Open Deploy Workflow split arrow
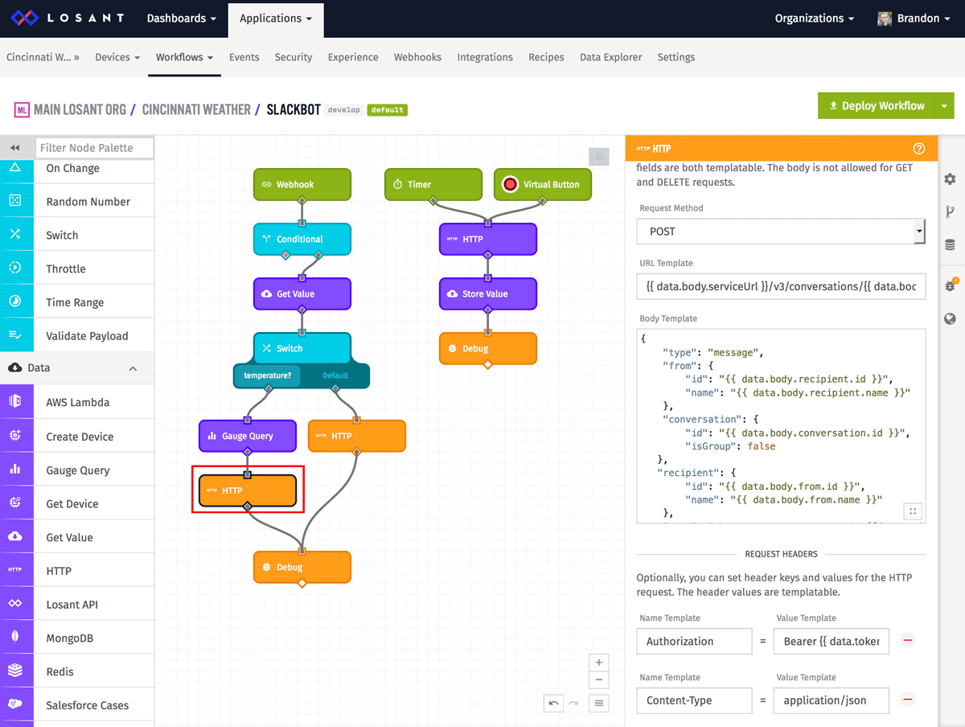Screen dimensions: 965x727 [x=944, y=105]
